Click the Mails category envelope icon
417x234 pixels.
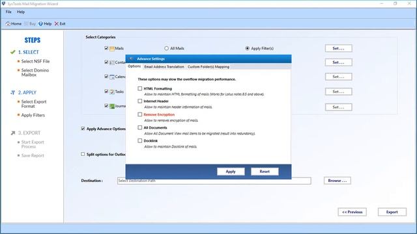click(112, 49)
